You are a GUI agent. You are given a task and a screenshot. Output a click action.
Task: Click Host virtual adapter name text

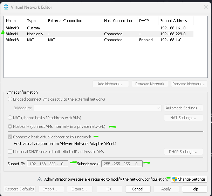tap(65, 144)
